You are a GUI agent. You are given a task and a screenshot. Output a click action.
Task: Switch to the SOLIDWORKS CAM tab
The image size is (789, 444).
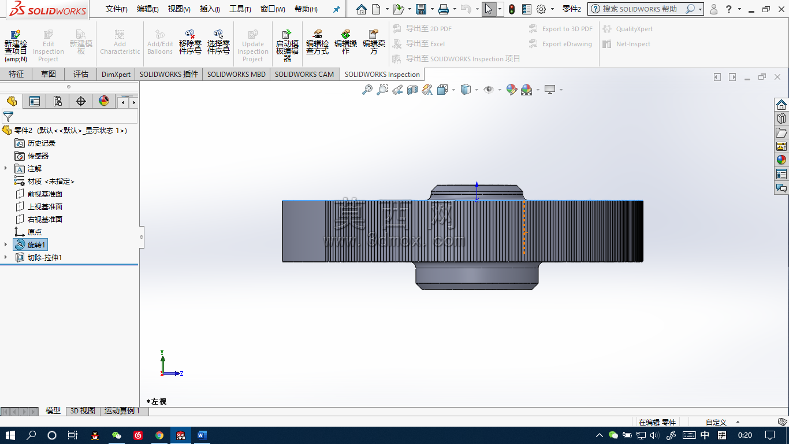[304, 74]
